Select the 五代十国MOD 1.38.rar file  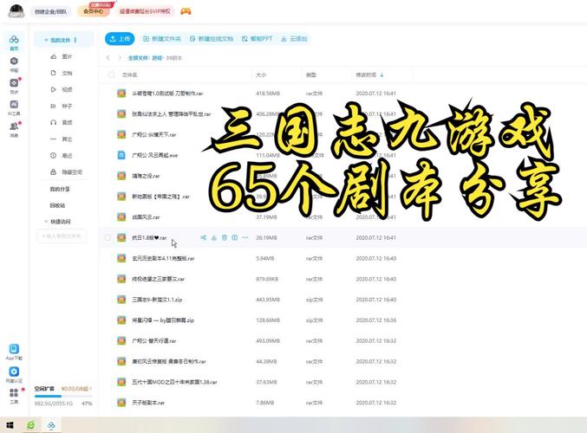pos(174,382)
